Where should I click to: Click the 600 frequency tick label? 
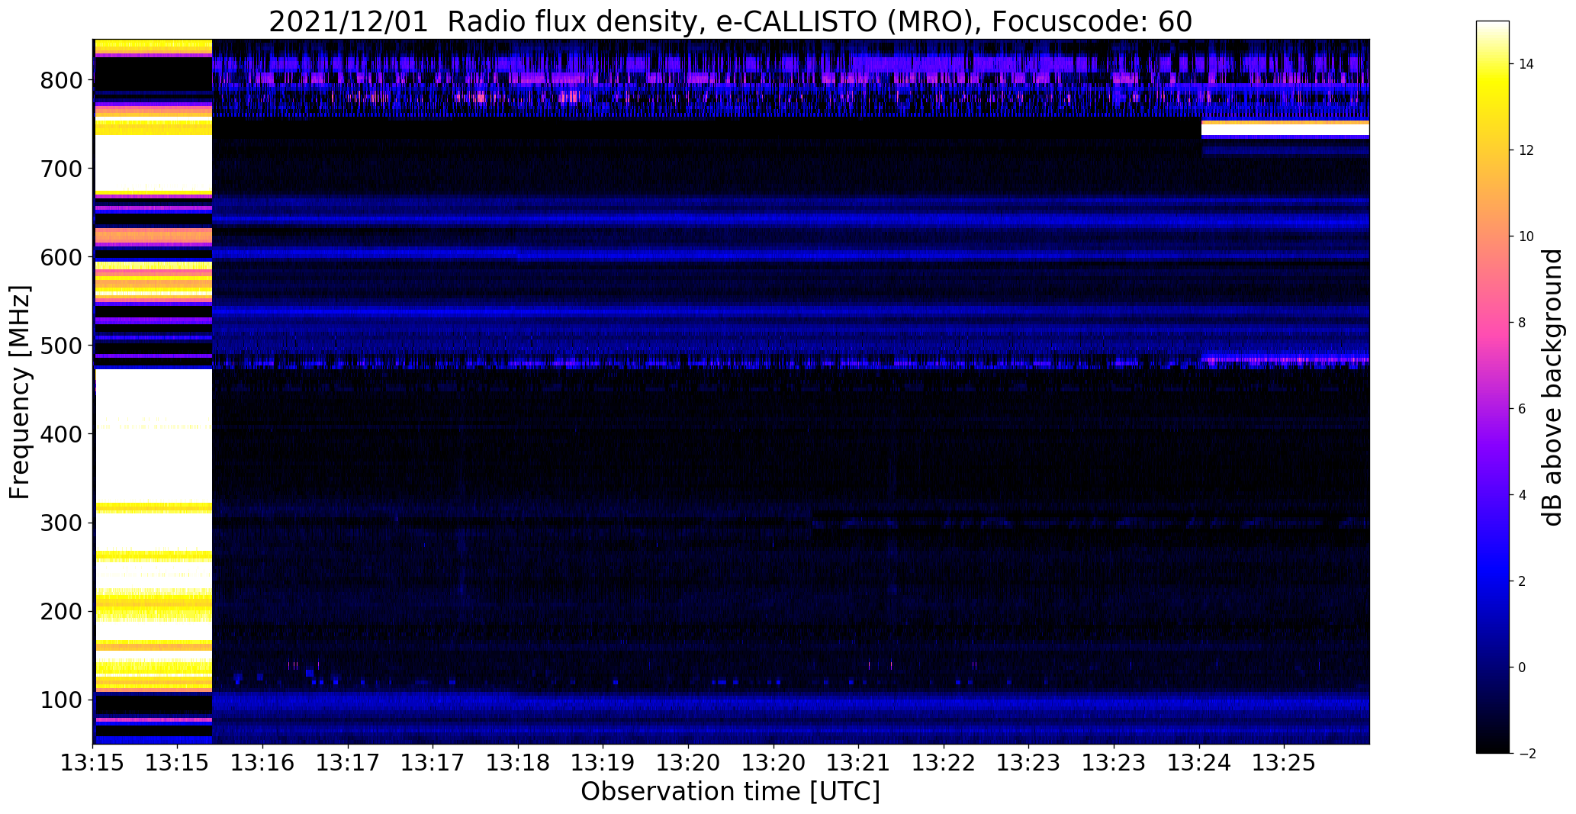tap(64, 257)
